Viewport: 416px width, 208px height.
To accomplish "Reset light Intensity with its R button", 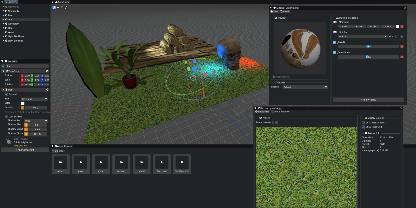I will pyautogui.click(x=23, y=108).
